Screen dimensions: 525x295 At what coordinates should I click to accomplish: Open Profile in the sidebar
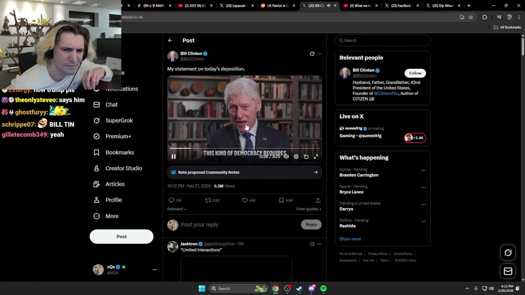tap(107, 200)
